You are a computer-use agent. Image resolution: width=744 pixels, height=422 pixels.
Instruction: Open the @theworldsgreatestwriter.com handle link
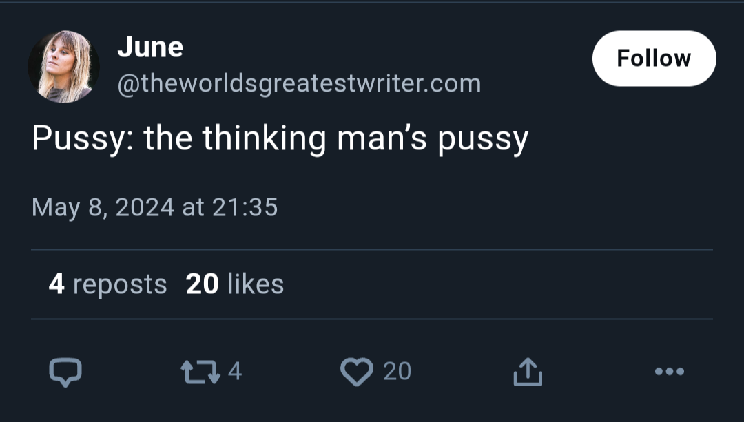click(x=299, y=83)
